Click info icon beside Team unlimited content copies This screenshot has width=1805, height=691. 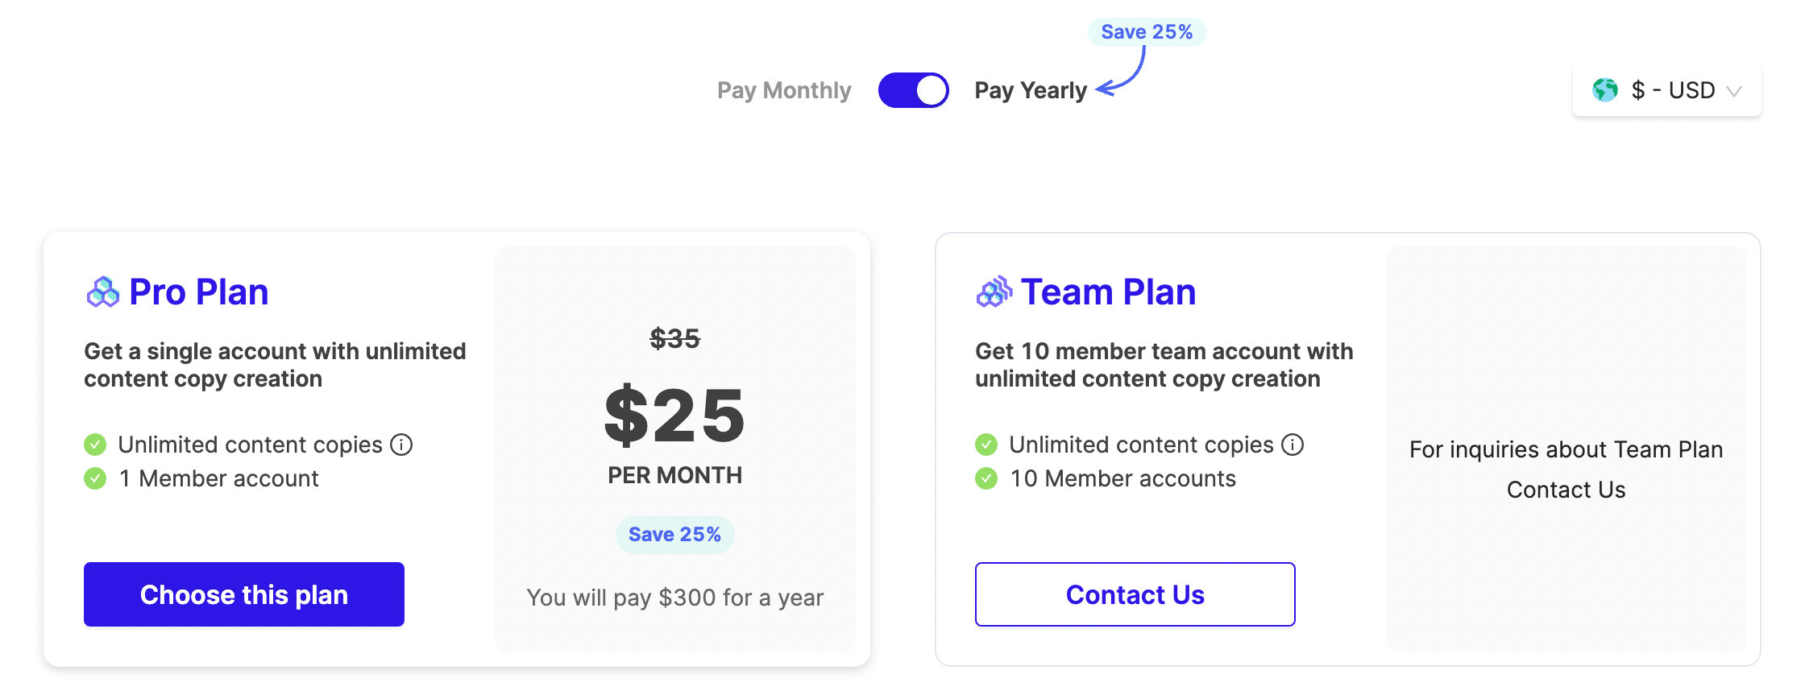(1293, 445)
